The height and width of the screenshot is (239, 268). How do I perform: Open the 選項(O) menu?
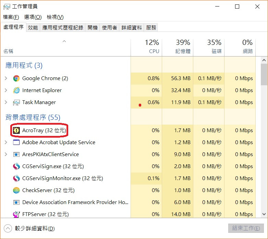[33, 17]
